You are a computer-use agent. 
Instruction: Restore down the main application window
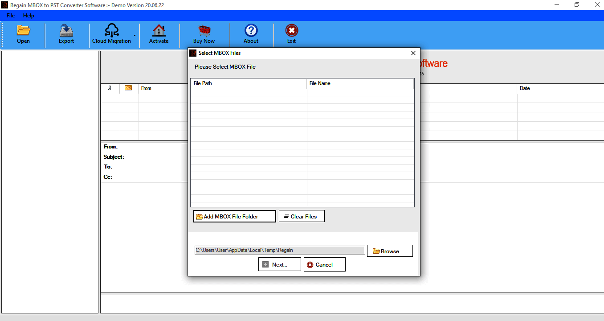pyautogui.click(x=577, y=5)
